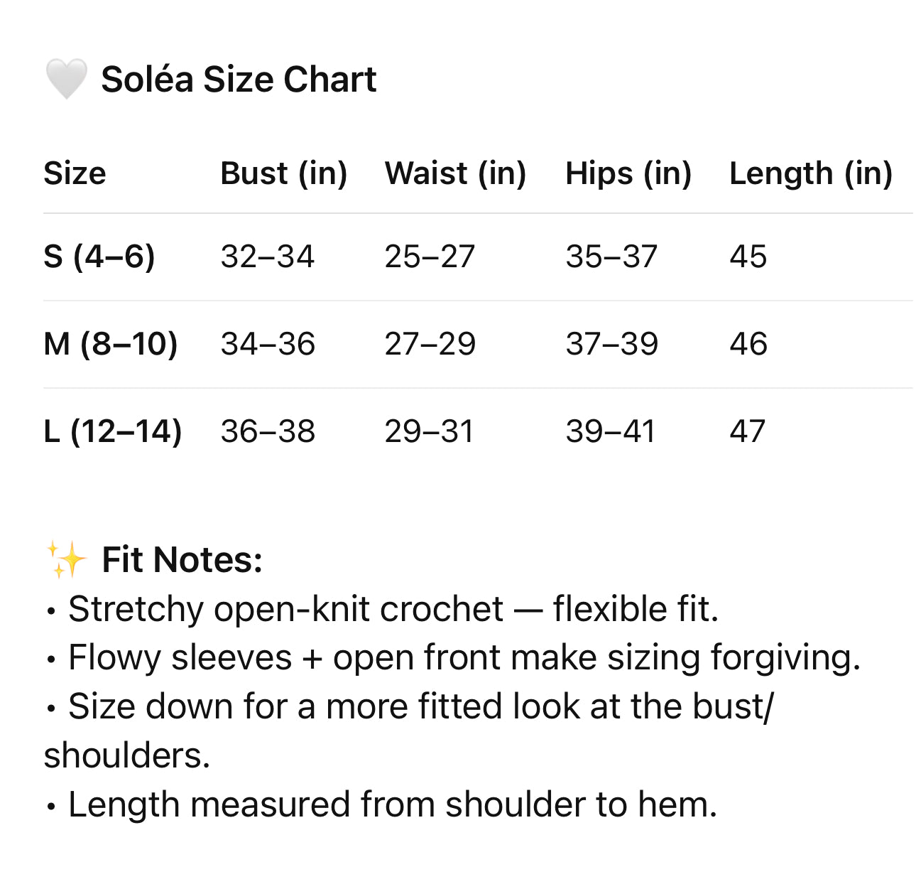Click the Waist (in) column header
Viewport: 916px width, 889px height.
[x=455, y=173]
